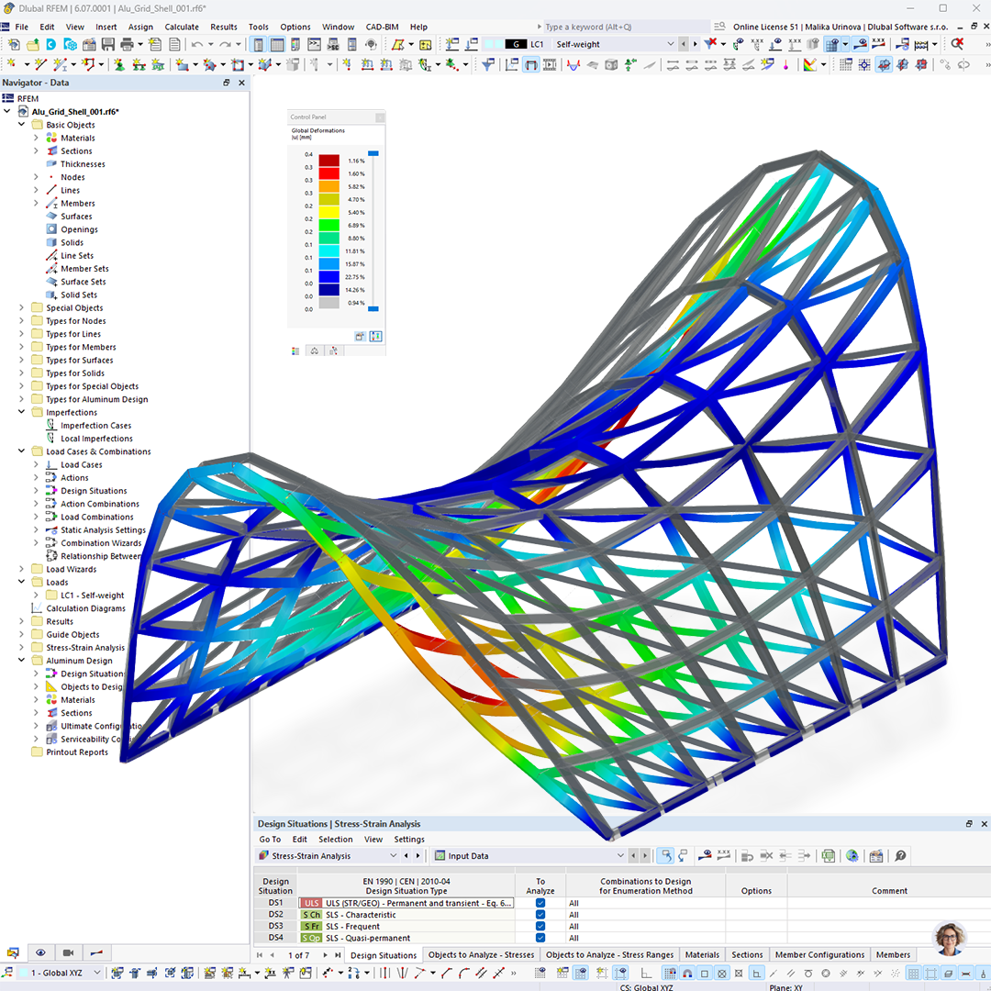
Task: Open the CAD-BIM menu
Action: (x=382, y=27)
